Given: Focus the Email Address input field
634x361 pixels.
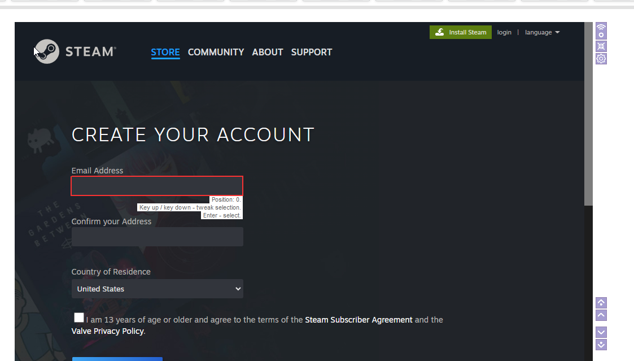Looking at the screenshot, I should click(157, 186).
